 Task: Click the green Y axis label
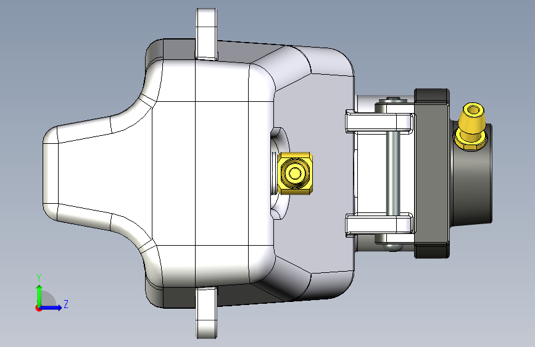(39, 278)
